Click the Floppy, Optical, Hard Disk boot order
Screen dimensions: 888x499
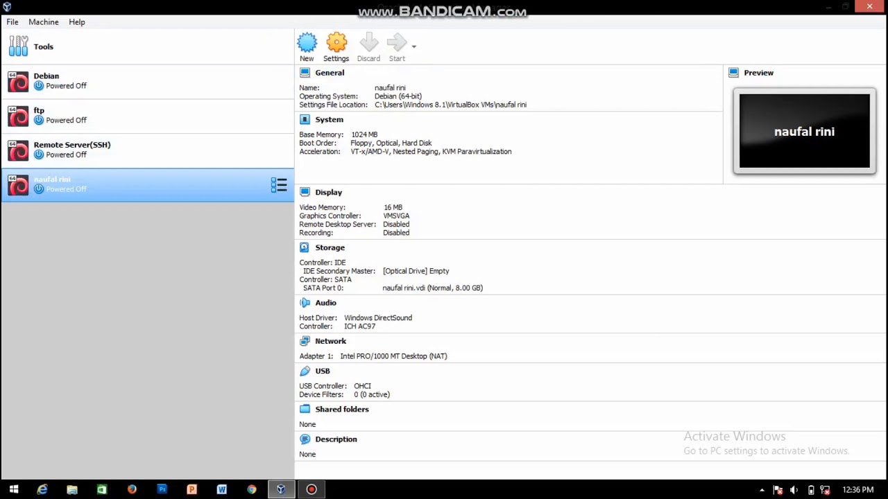(391, 143)
